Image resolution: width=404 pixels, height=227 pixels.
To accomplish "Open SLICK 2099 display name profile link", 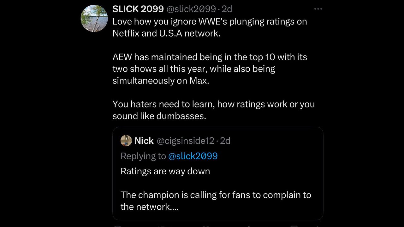I will [x=138, y=9].
